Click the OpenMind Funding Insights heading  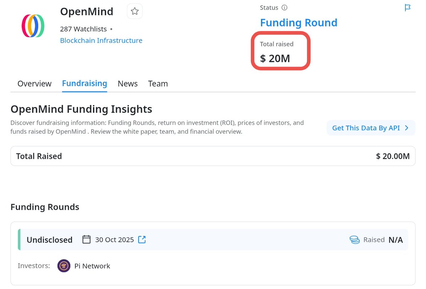pyautogui.click(x=81, y=109)
